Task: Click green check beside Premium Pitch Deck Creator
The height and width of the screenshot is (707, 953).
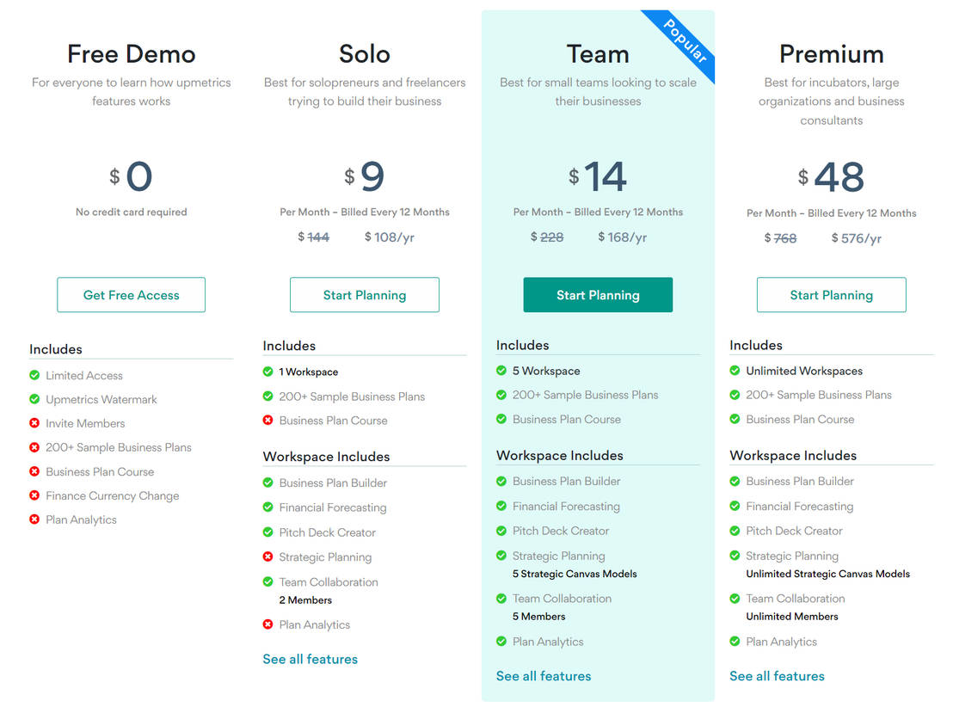Action: pyautogui.click(x=735, y=531)
